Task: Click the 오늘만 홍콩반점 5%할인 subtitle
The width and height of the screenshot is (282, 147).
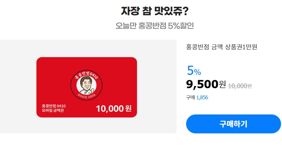Action: point(154,26)
